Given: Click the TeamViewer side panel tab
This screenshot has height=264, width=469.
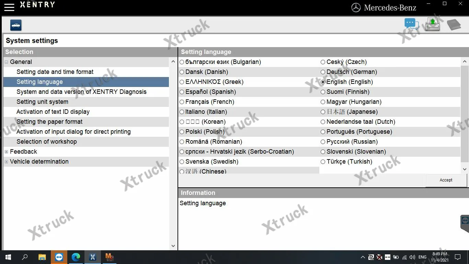Looking at the screenshot, I should pos(465,223).
